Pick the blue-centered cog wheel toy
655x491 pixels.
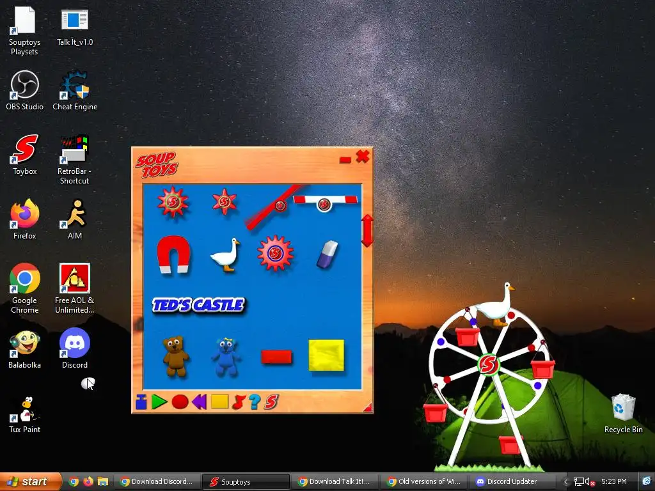click(275, 253)
